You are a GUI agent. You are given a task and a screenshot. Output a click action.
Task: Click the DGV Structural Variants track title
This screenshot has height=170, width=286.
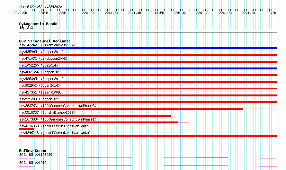pyautogui.click(x=45, y=41)
